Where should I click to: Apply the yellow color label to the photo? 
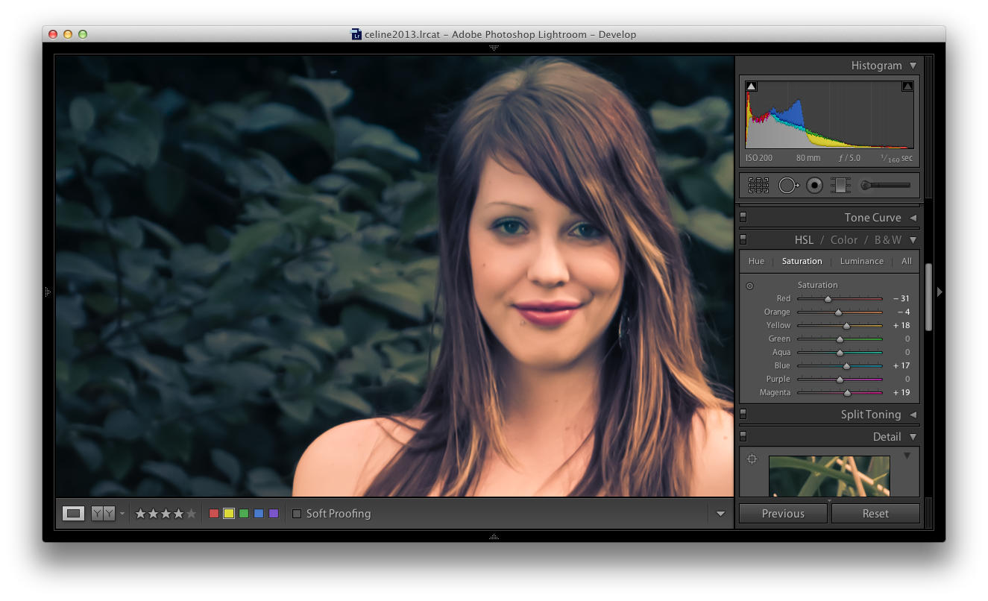click(x=228, y=513)
